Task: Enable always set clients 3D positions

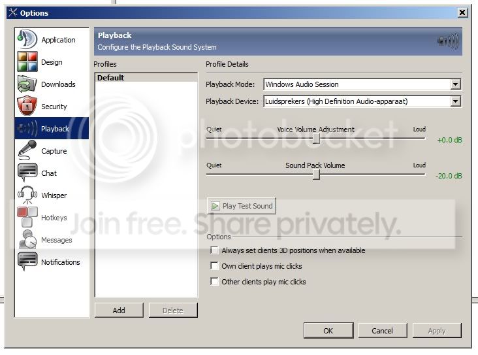Action: pyautogui.click(x=214, y=250)
